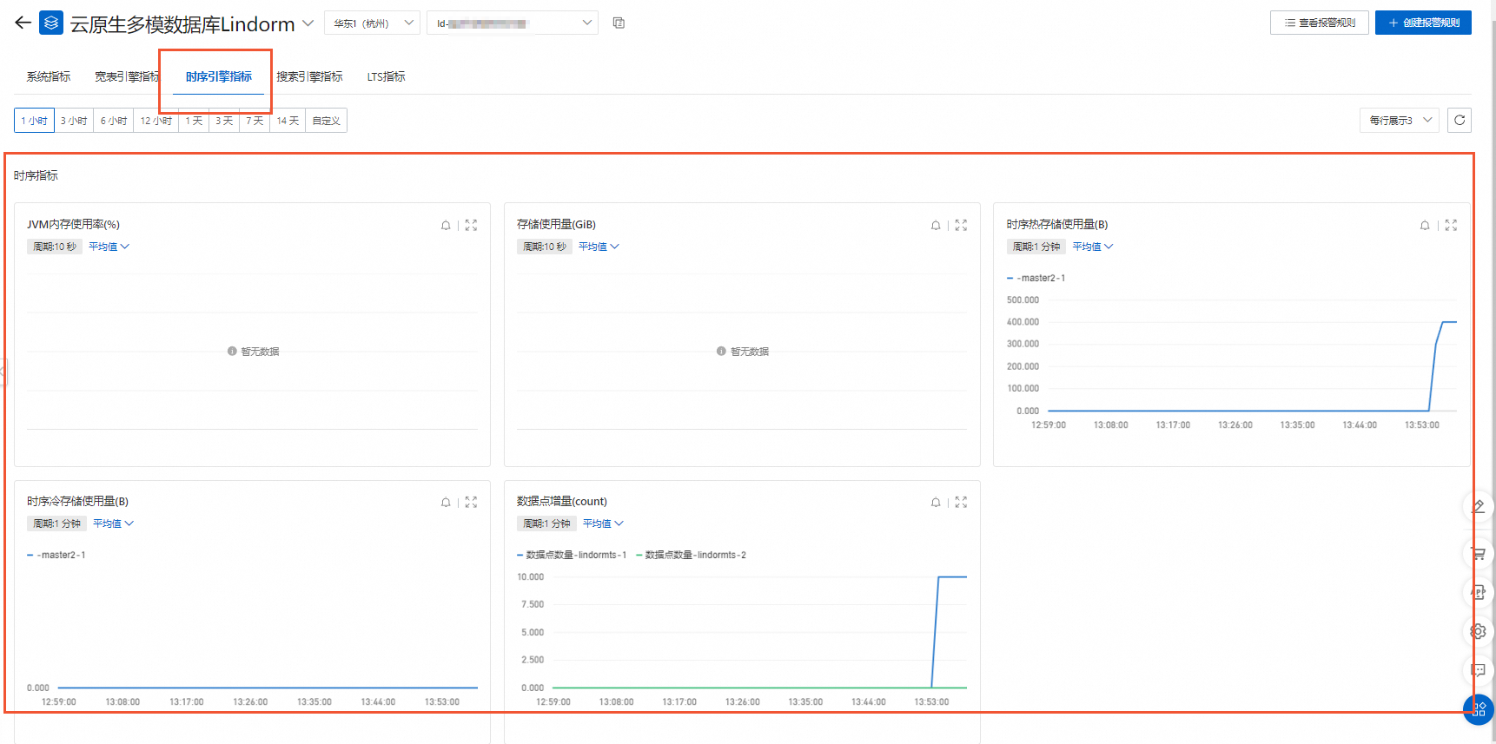
Task: Open 平均值 dropdown on JVM内存使用率 chart
Action: (x=109, y=247)
